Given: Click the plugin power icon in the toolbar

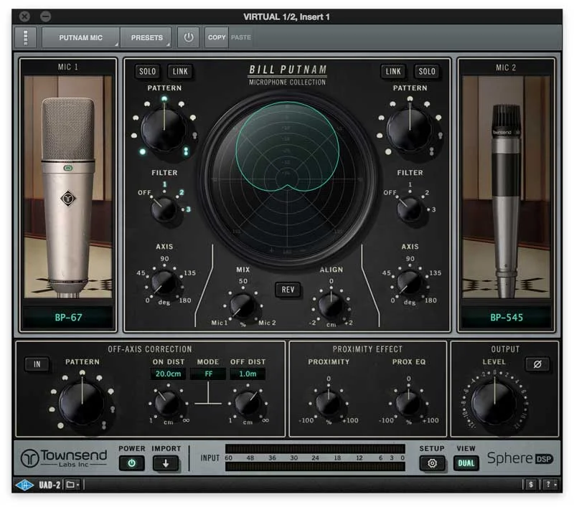Looking at the screenshot, I should (189, 37).
